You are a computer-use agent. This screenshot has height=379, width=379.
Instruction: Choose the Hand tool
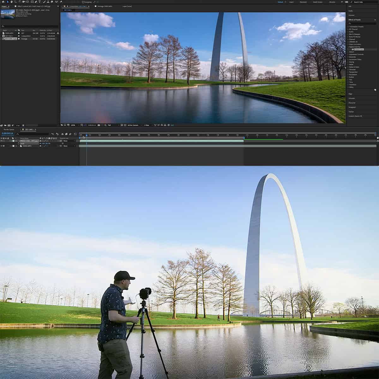pos(11,2)
